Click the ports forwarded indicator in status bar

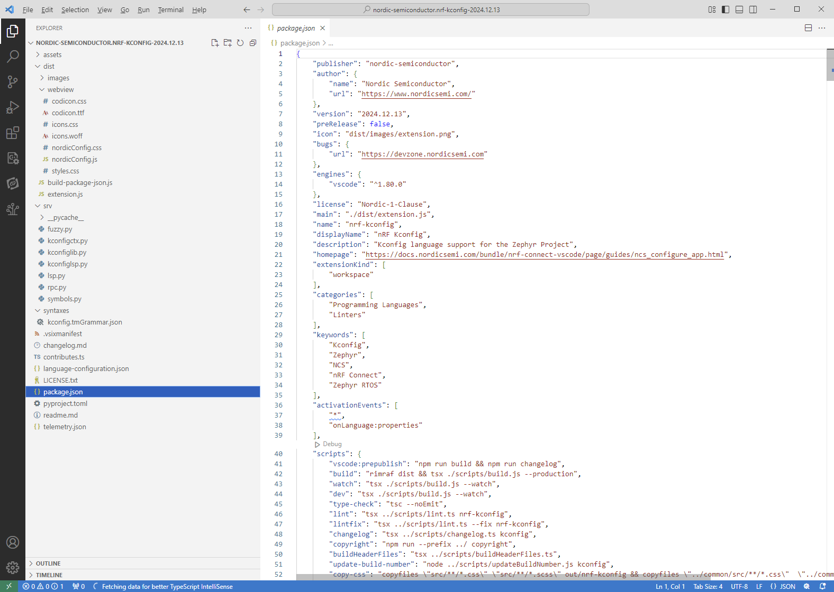point(78,586)
